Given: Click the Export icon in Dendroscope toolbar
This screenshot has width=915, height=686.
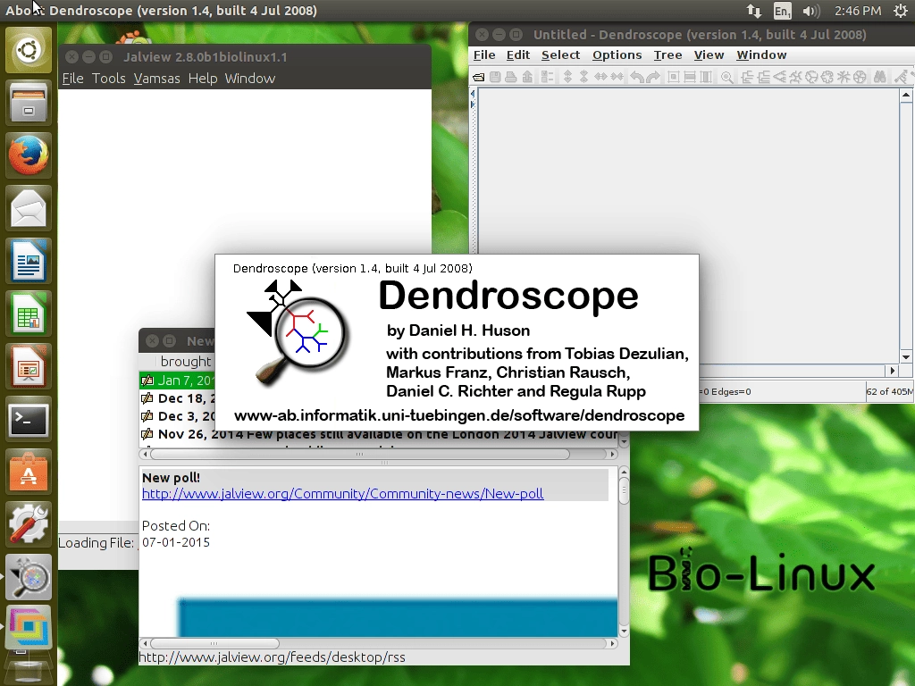Looking at the screenshot, I should click(x=527, y=77).
